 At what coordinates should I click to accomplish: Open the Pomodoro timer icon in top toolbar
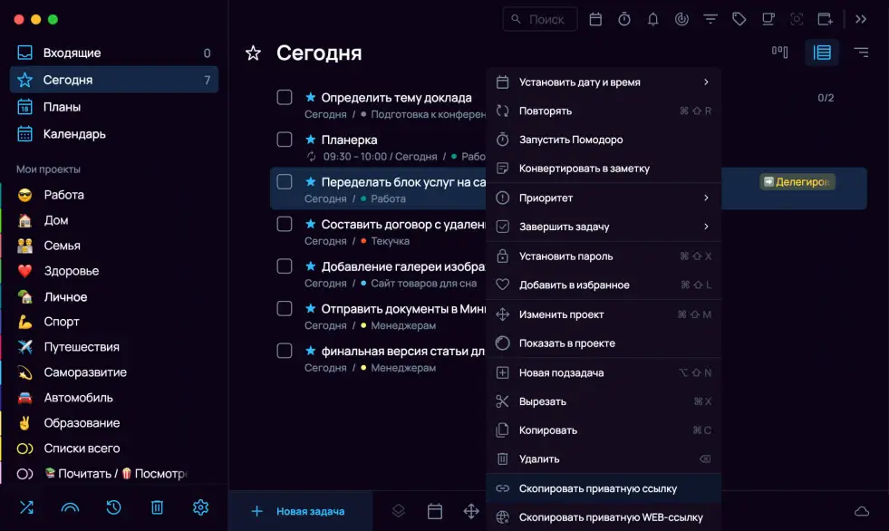[624, 19]
